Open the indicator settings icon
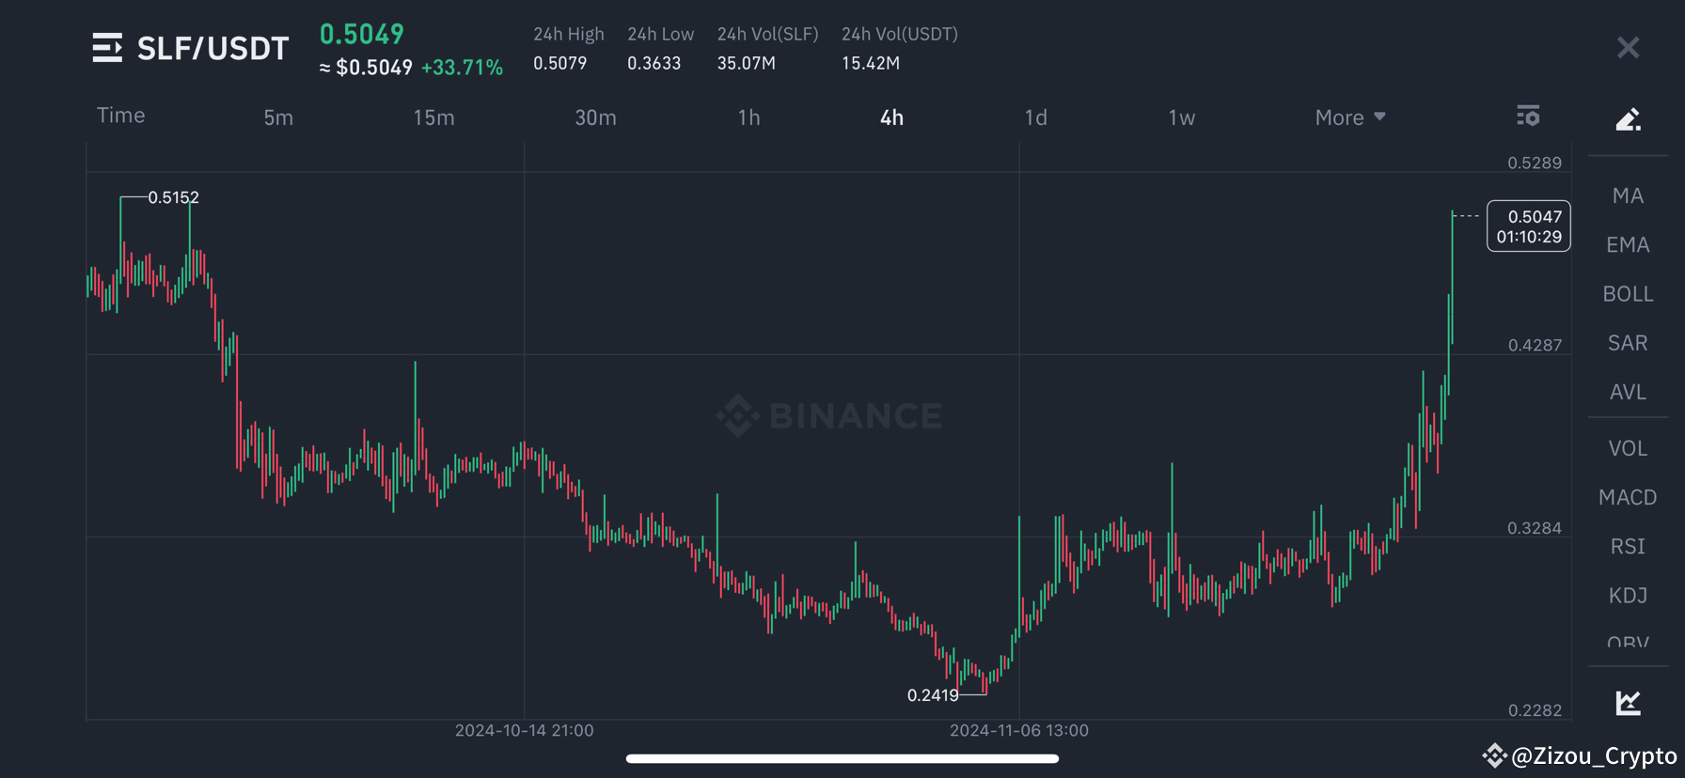This screenshot has height=778, width=1685. pos(1528,116)
